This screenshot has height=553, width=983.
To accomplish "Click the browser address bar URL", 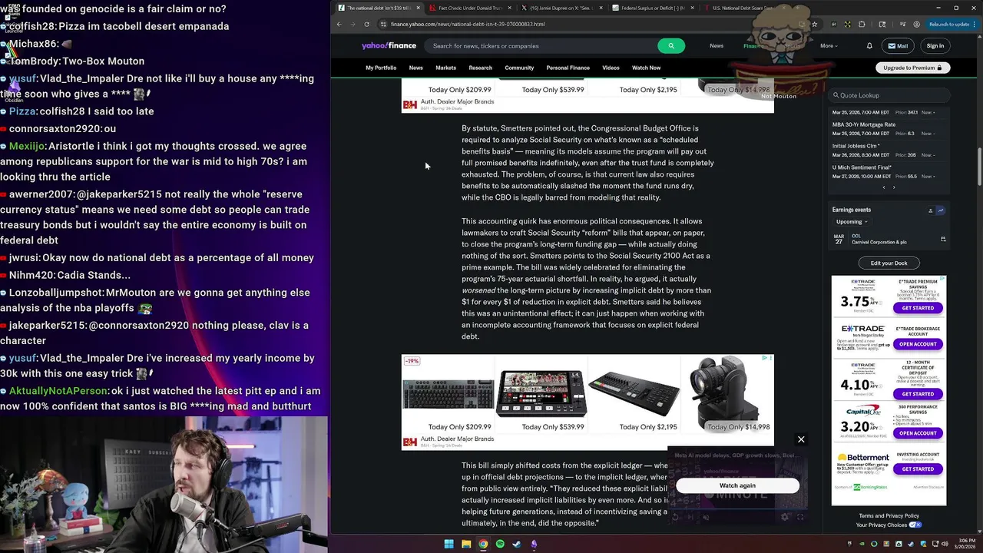I will 468,24.
